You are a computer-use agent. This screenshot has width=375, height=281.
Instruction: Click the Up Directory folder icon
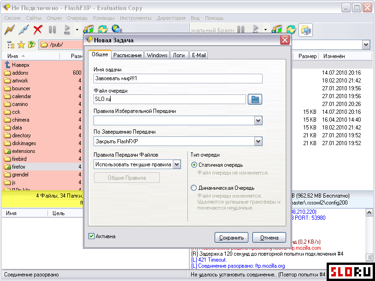tap(32, 45)
